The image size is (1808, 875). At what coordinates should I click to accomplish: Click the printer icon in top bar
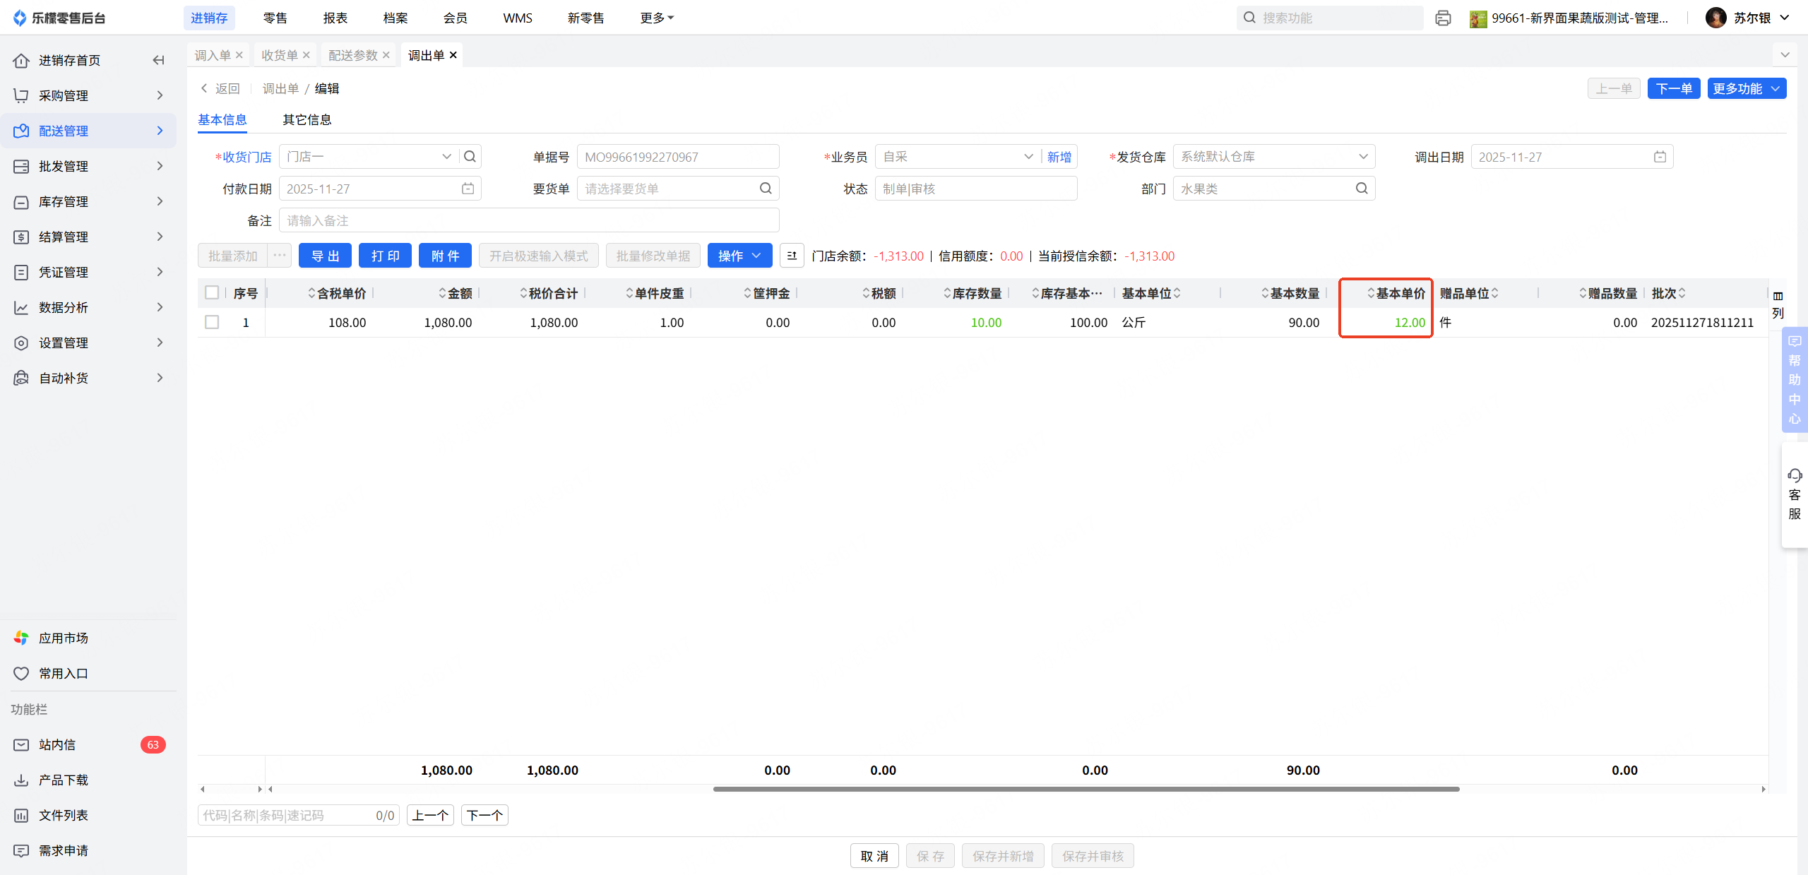tap(1443, 18)
